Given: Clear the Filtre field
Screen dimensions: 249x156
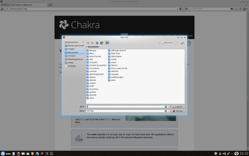Looking at the screenshot, I should click(x=166, y=111).
